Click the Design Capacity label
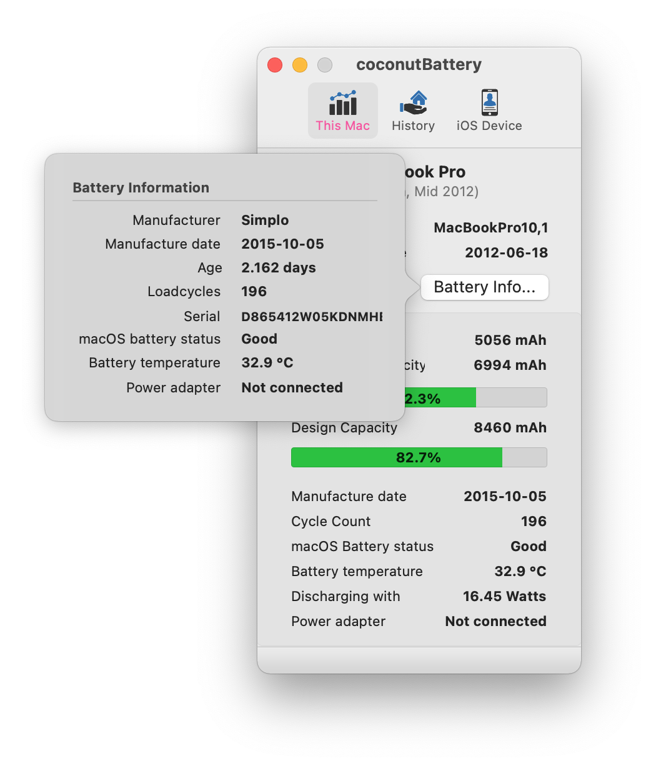 [x=344, y=427]
